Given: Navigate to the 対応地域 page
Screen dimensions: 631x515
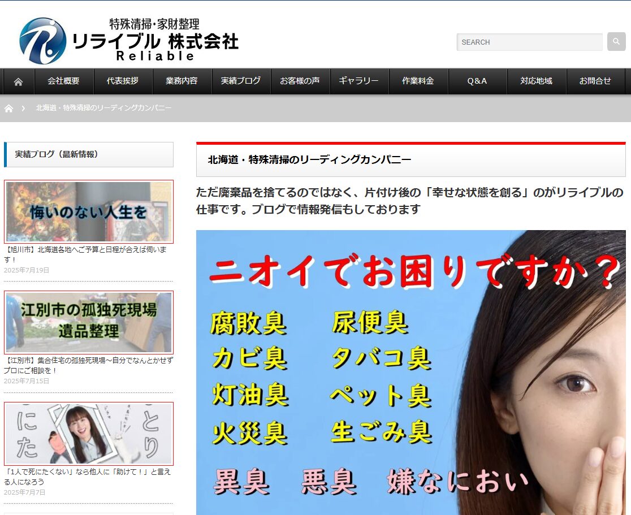Looking at the screenshot, I should point(536,81).
